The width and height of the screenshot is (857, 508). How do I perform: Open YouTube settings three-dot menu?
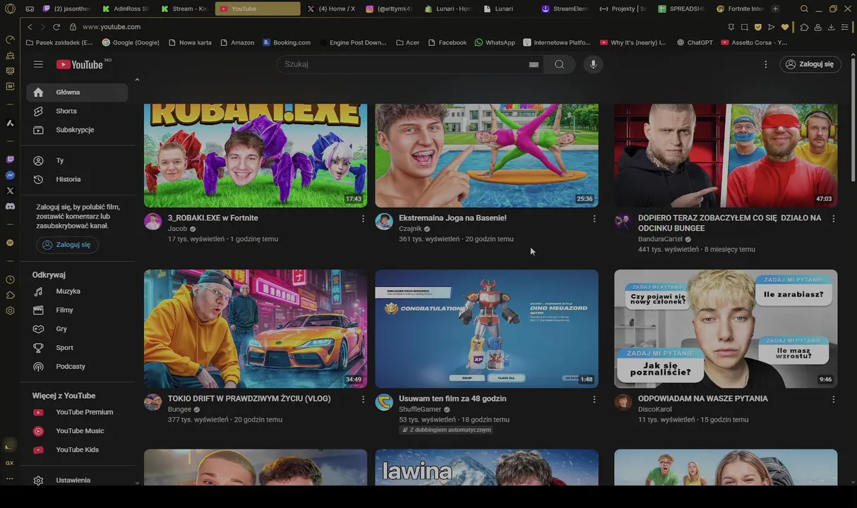click(x=766, y=64)
